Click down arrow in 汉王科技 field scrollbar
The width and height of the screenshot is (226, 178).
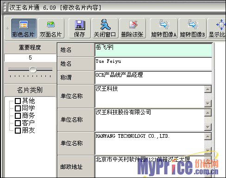[x=208, y=104]
